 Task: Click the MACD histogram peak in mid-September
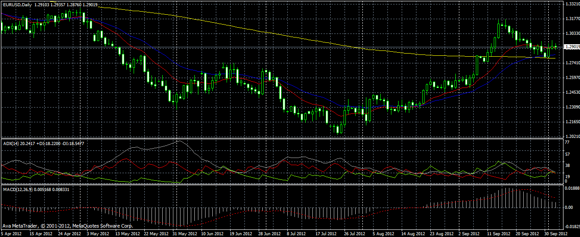(505, 189)
